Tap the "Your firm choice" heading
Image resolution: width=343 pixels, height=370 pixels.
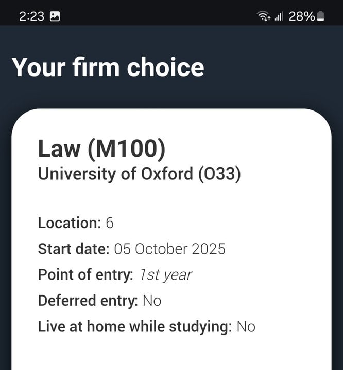(108, 67)
